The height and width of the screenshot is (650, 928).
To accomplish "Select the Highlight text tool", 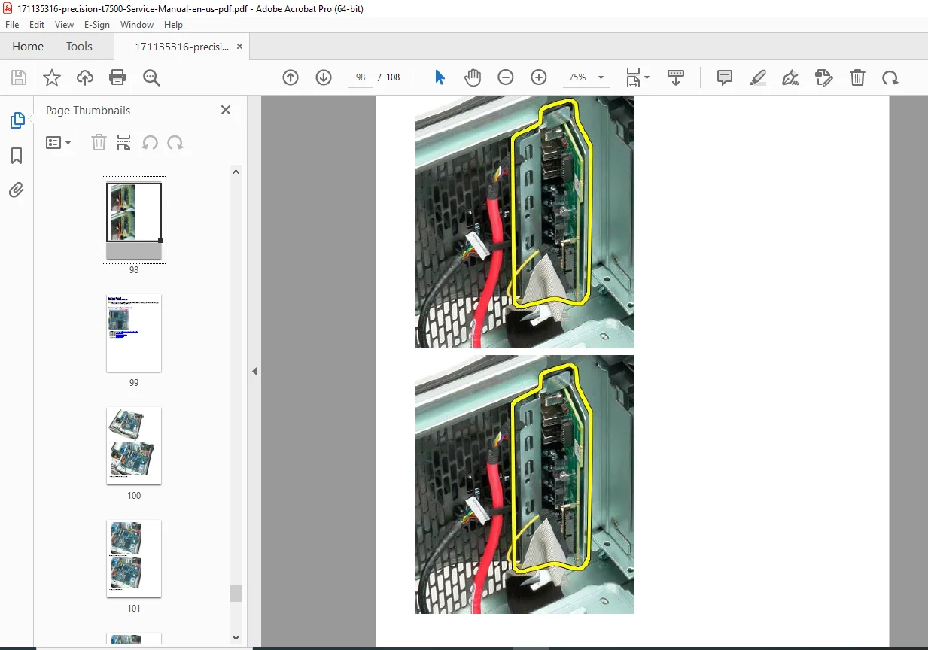I will pyautogui.click(x=758, y=77).
